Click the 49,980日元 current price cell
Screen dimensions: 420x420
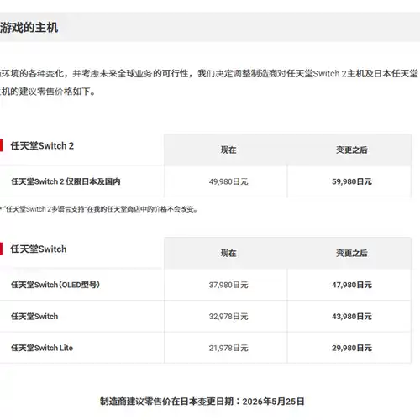pyautogui.click(x=228, y=181)
